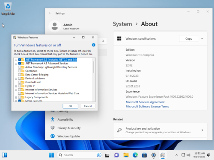Collapse the Windows specifications section chevron
The image size is (214, 160).
[x=202, y=38]
